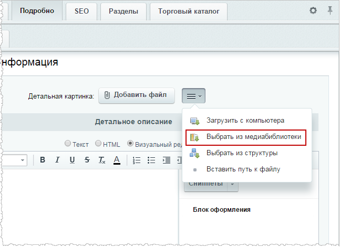Apply Underline formatting in the editor toolbar
Viewport: 340px width, 248px height.
[72, 160]
